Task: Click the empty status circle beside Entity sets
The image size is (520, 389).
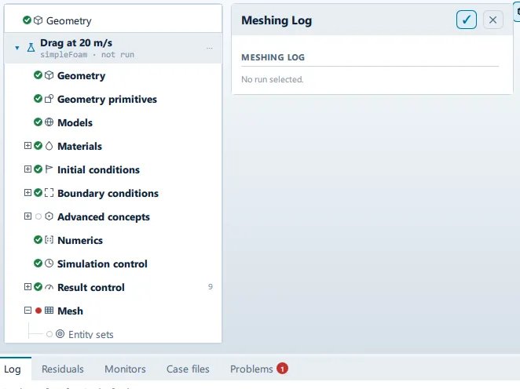Action: click(x=49, y=334)
